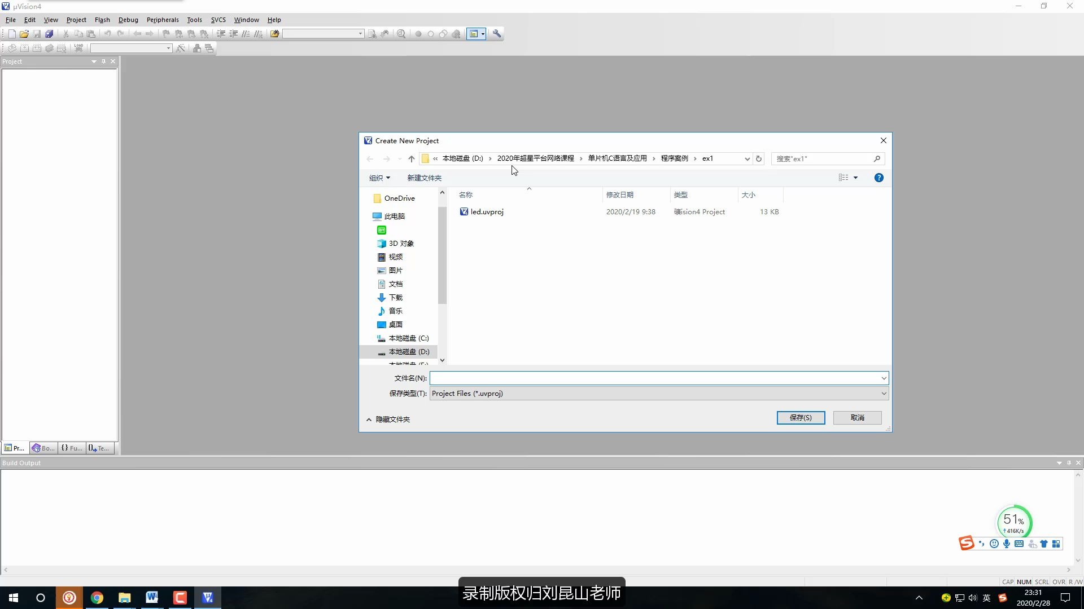Click the Start/Stop Debug Session magnifier icon
The width and height of the screenshot is (1084, 609).
(x=401, y=34)
